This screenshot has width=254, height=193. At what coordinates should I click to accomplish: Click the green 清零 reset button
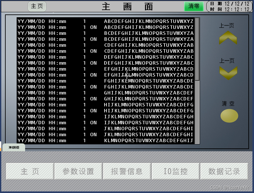[x=194, y=6]
